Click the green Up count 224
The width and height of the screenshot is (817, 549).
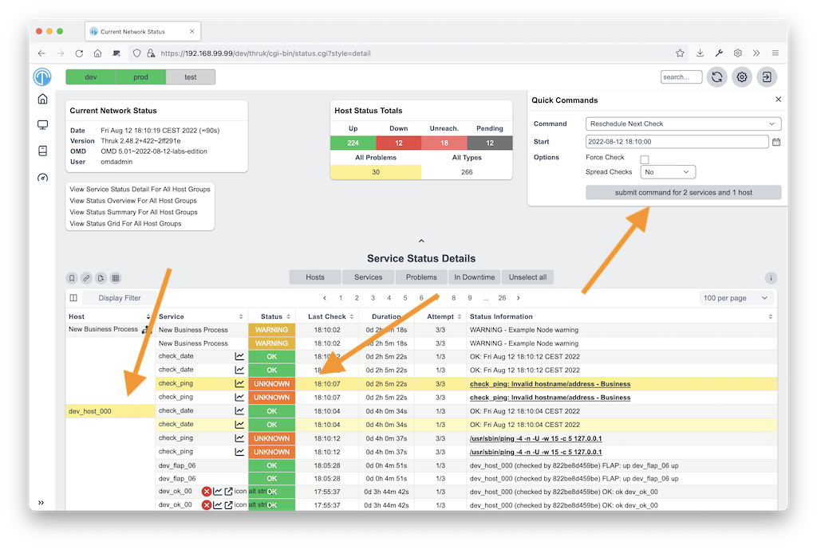[353, 143]
